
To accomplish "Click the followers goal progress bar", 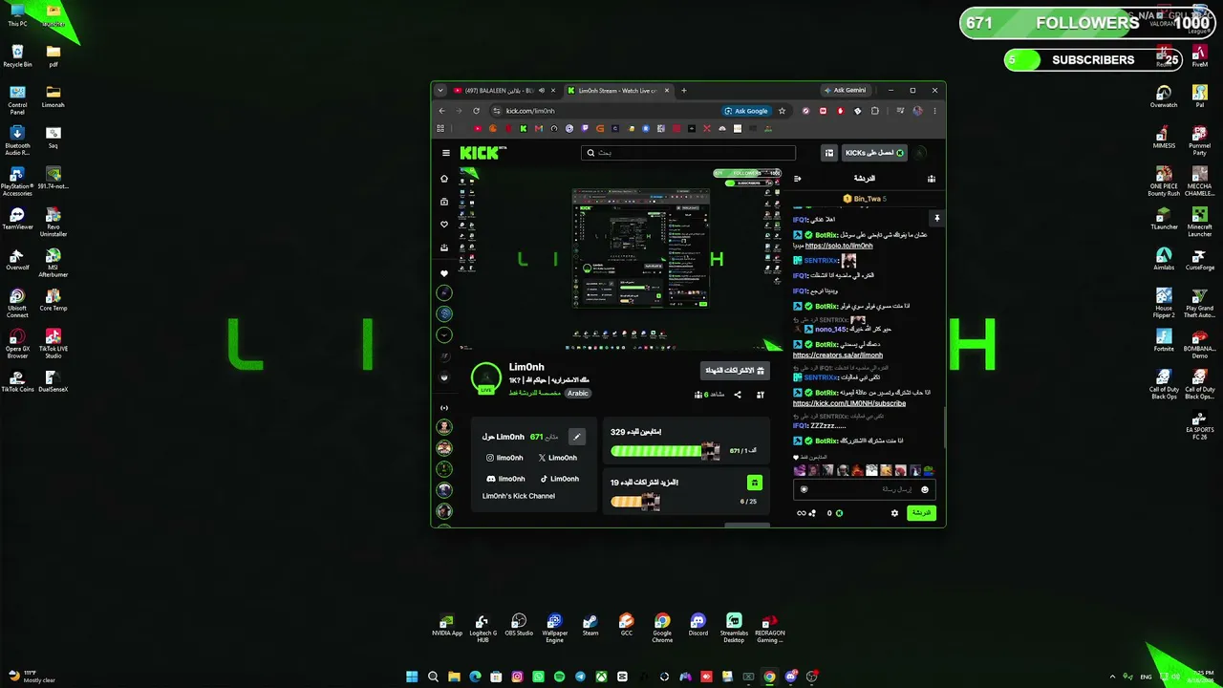I will (665, 451).
